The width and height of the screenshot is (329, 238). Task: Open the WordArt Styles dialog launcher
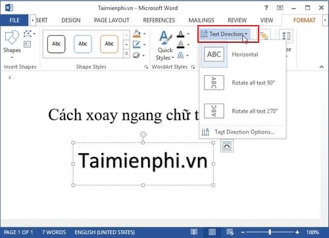193,67
